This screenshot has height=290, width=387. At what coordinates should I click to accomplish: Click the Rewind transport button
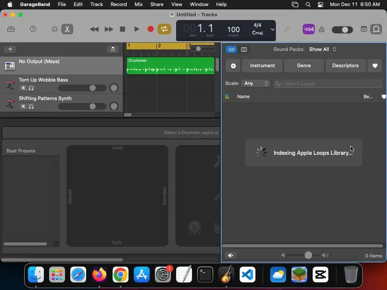94,29
